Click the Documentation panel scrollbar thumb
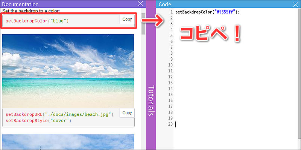The height and width of the screenshot is (150, 301). pos(143,24)
